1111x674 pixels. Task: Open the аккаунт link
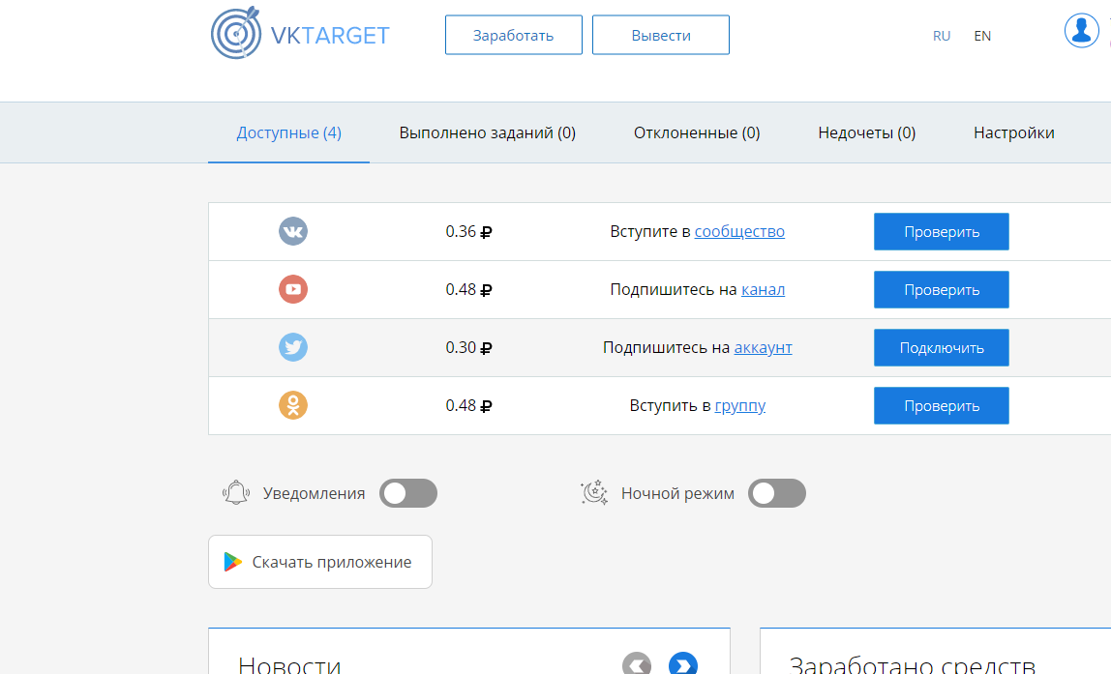click(764, 347)
